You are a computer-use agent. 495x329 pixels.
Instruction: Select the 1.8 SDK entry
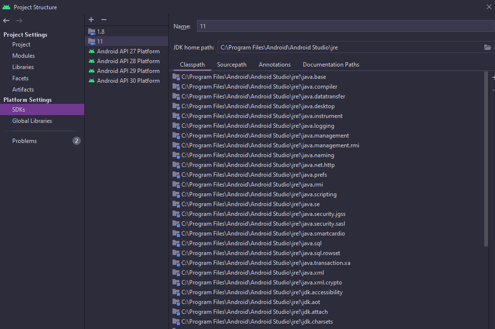[126, 31]
